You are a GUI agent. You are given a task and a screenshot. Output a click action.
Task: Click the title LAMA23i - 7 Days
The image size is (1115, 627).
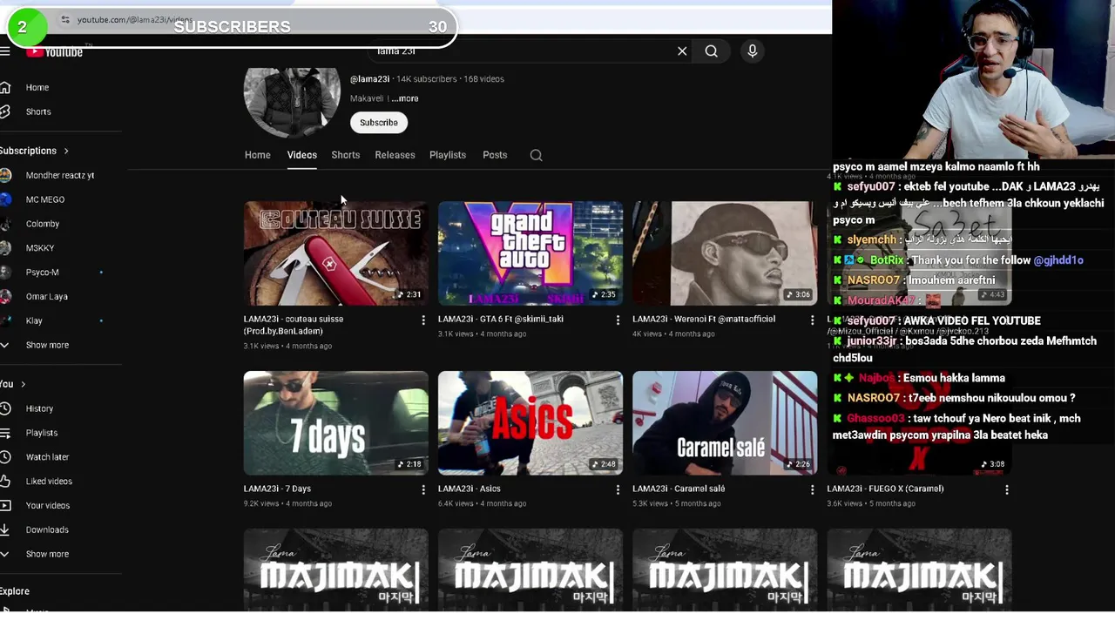pyautogui.click(x=277, y=489)
